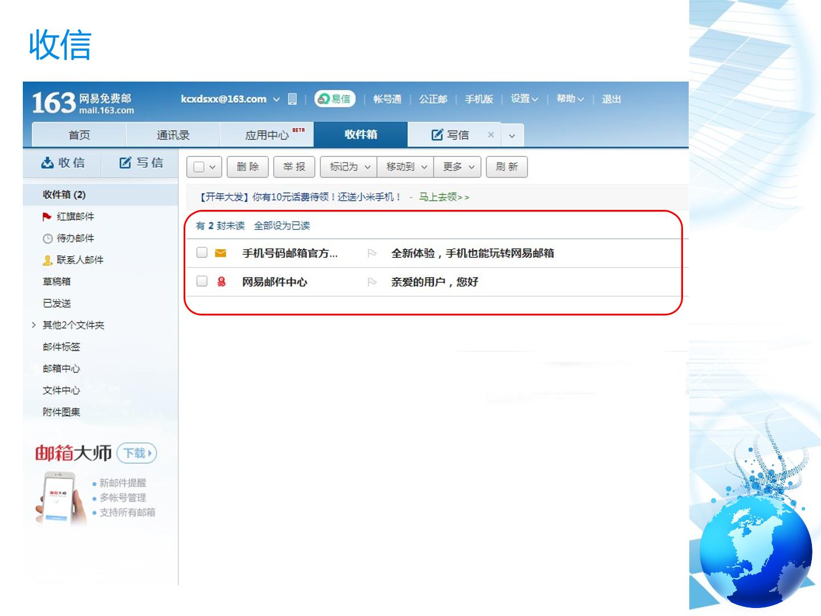
Task: Open 文件中心 in sidebar
Action: (x=61, y=390)
